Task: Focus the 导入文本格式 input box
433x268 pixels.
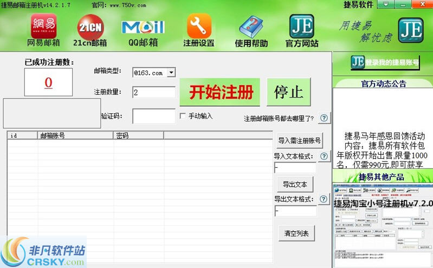Action: pyautogui.click(x=295, y=167)
